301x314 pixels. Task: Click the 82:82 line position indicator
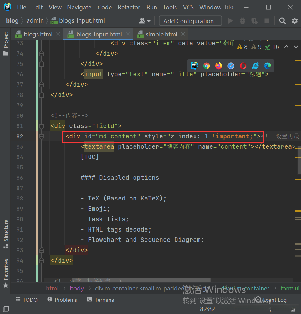[x=207, y=309]
